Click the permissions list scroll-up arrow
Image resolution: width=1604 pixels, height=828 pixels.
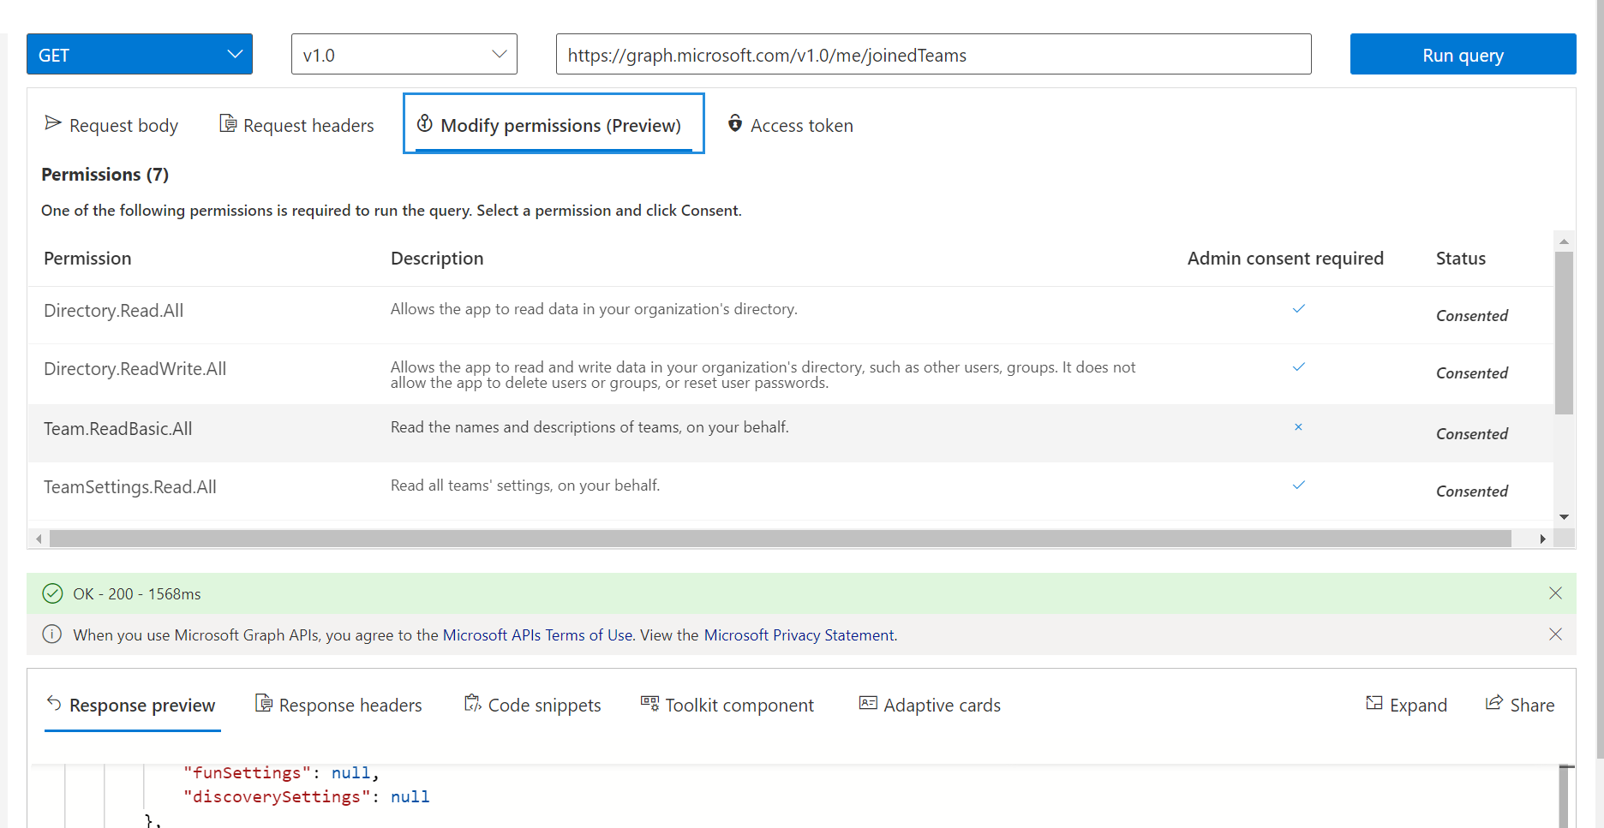coord(1564,241)
